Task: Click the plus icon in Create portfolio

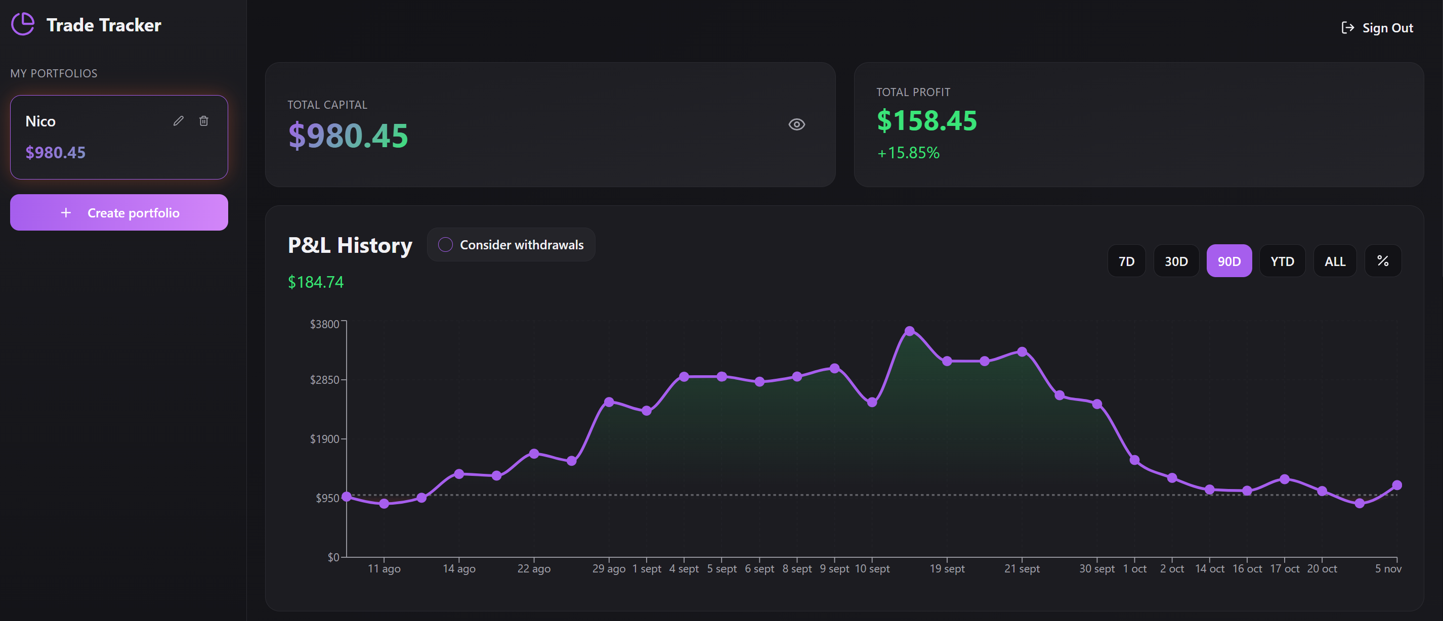Action: 66,213
